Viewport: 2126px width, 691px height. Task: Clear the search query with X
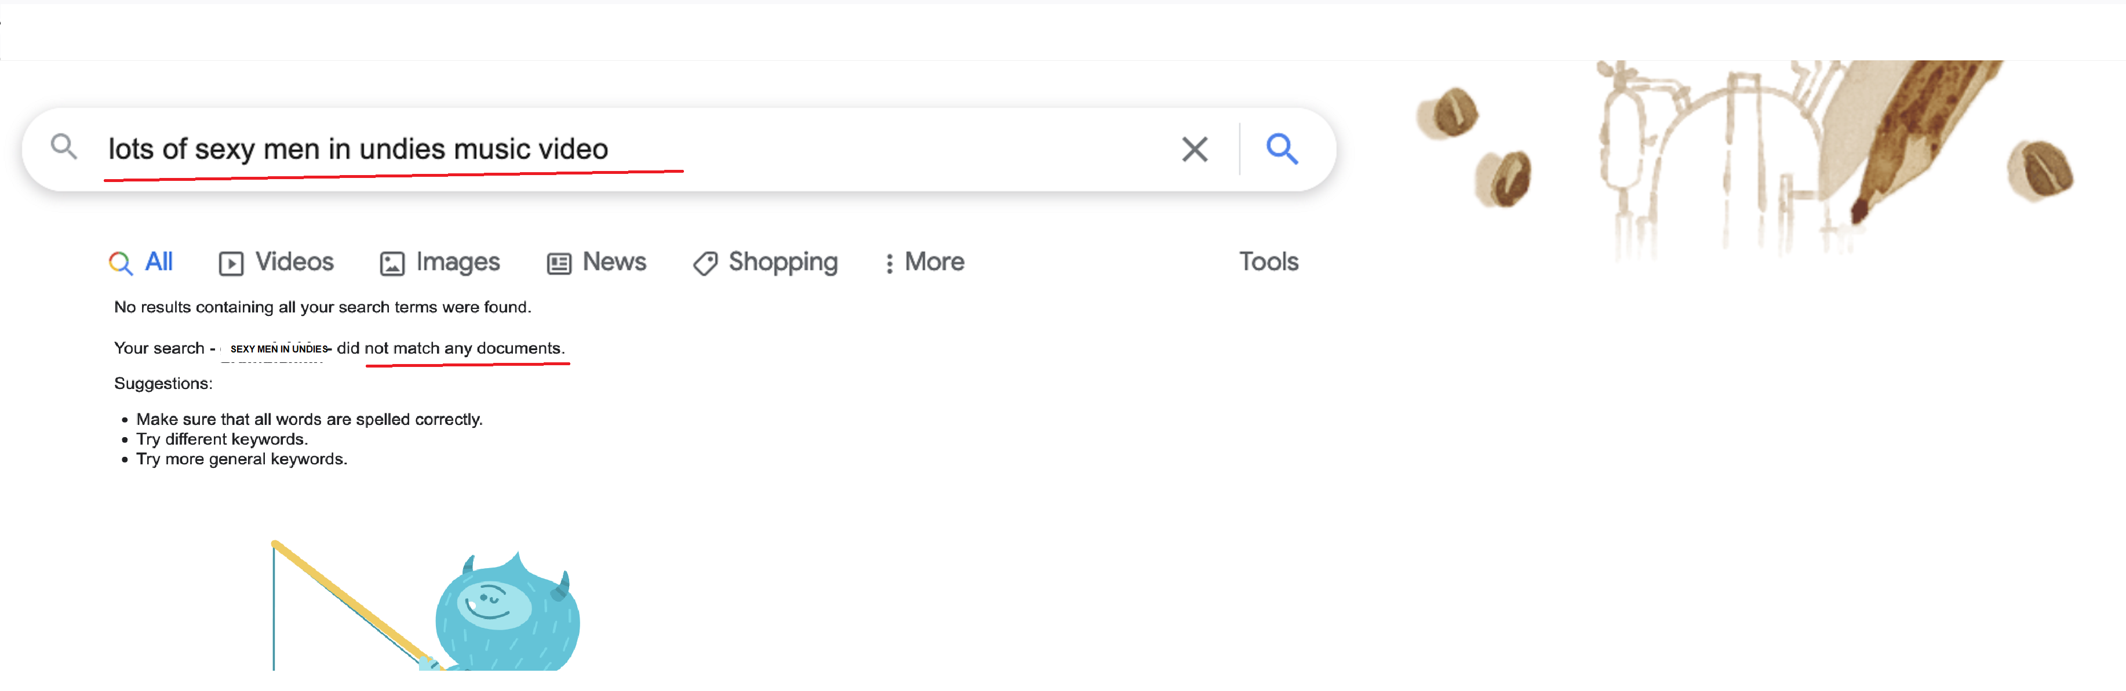[1194, 150]
